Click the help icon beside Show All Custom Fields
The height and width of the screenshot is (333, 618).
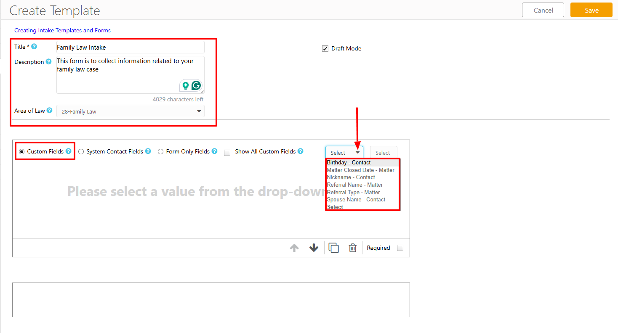[x=301, y=151]
